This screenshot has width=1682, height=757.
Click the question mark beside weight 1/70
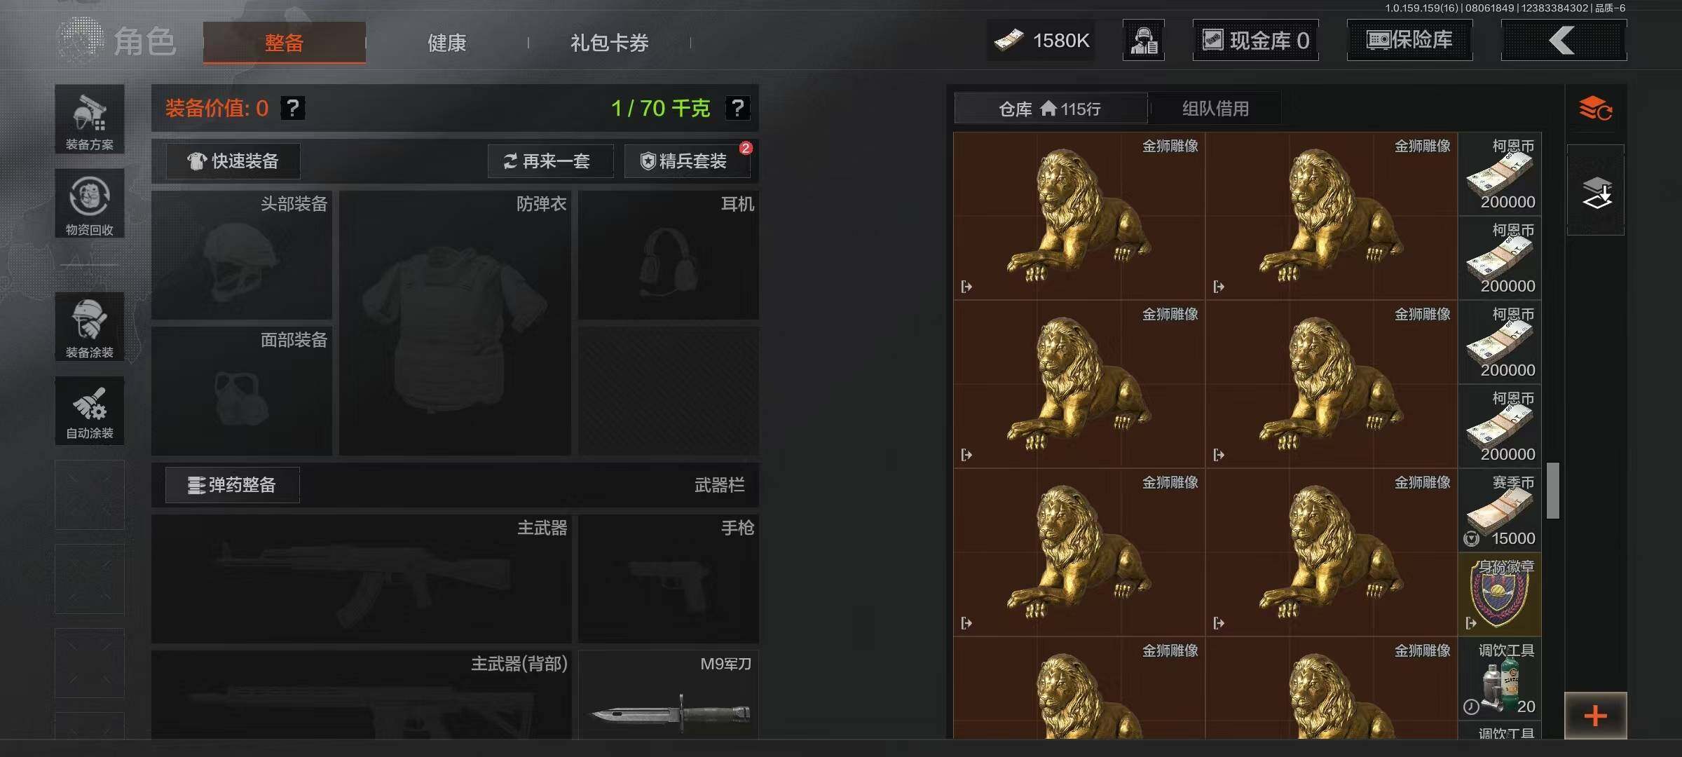737,108
